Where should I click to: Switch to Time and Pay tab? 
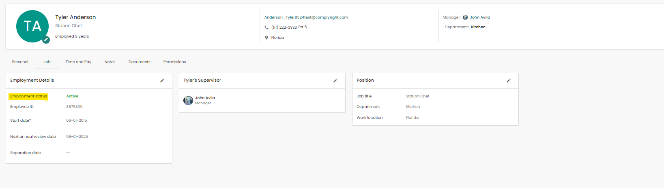78,62
